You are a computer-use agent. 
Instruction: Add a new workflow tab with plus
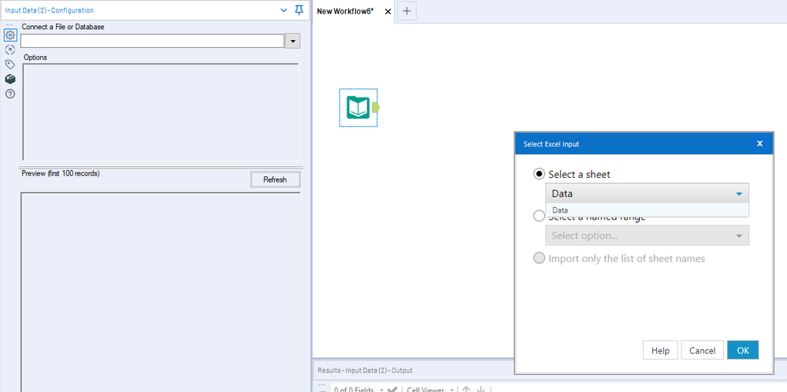pyautogui.click(x=406, y=11)
